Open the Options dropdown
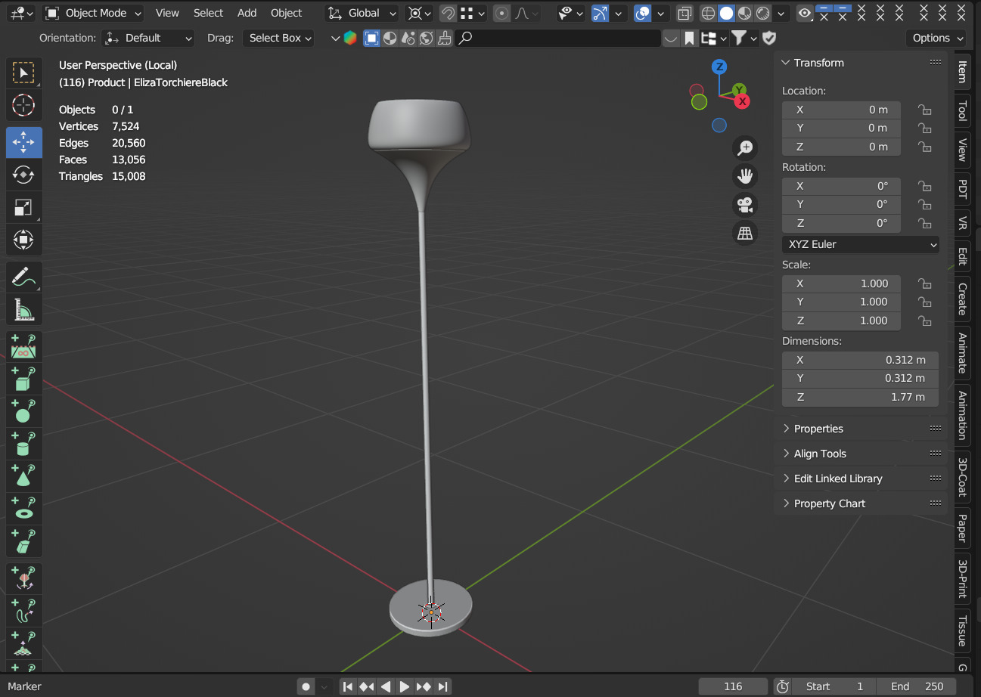 click(x=936, y=38)
